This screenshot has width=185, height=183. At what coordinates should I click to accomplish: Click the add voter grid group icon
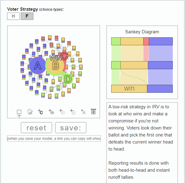(73, 112)
